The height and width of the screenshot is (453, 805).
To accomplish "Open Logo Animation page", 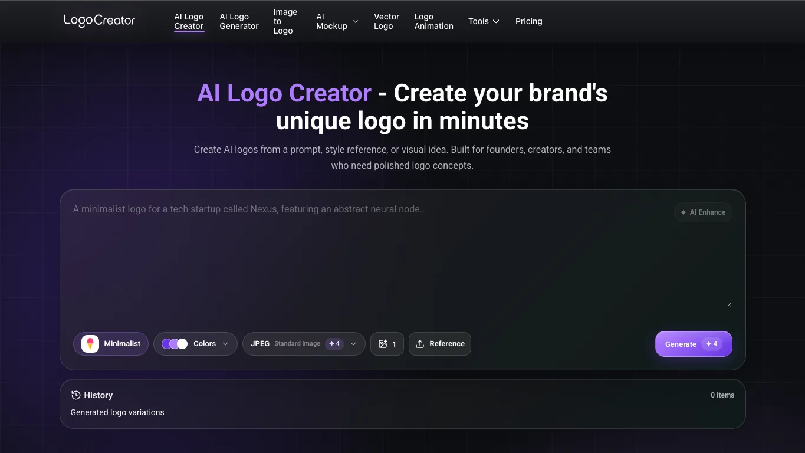I will 434,21.
